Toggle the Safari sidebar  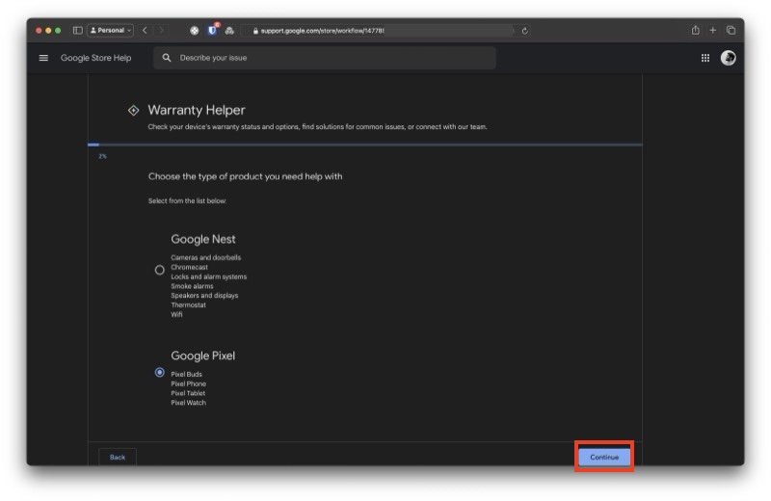(x=78, y=31)
